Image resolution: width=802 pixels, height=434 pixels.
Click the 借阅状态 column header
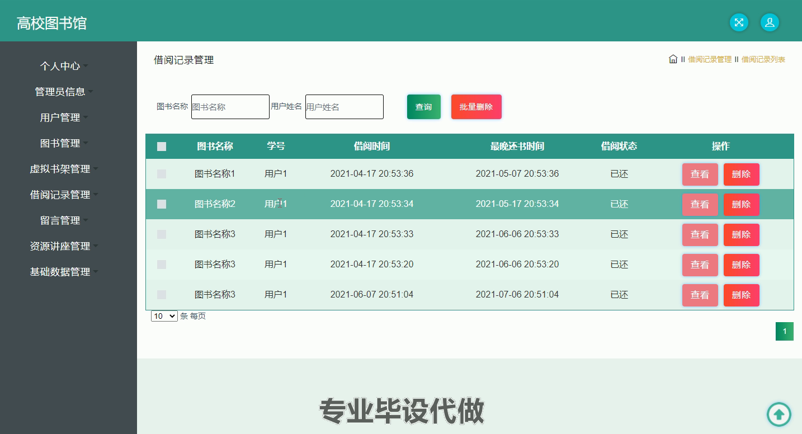click(x=619, y=147)
